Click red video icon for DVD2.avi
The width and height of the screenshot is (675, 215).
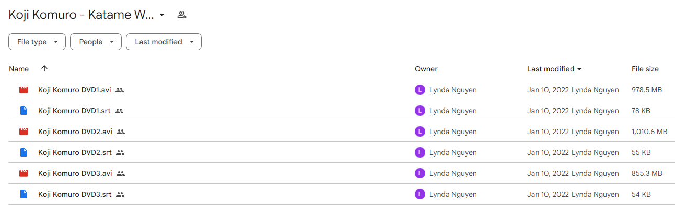23,132
